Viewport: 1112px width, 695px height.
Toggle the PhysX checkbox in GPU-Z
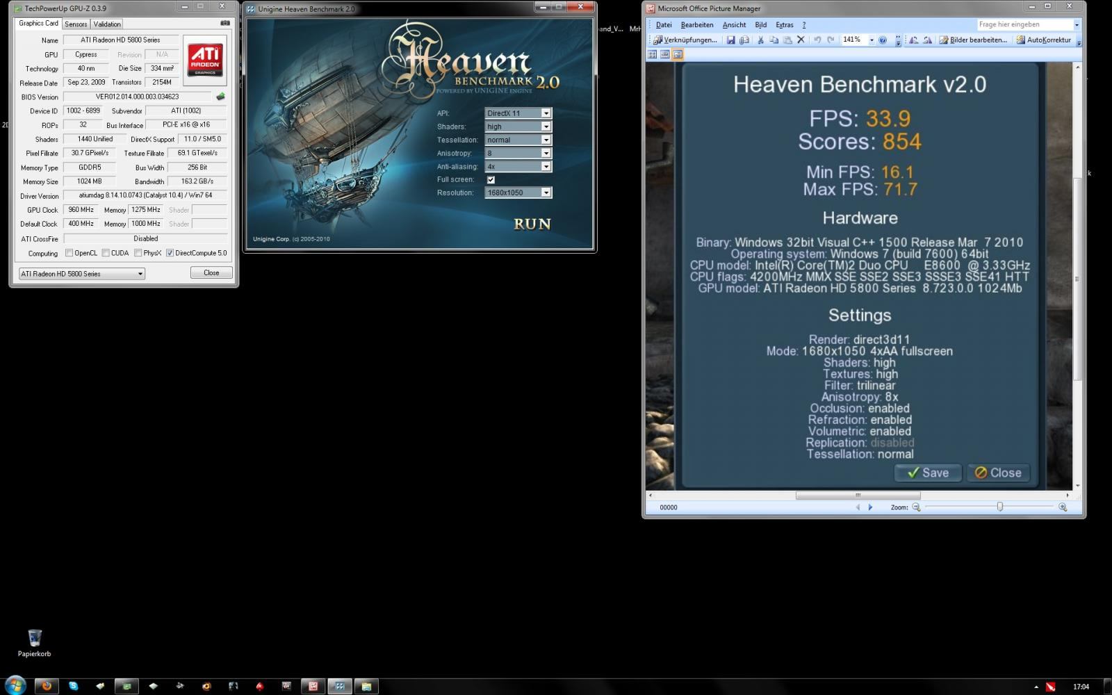[138, 253]
